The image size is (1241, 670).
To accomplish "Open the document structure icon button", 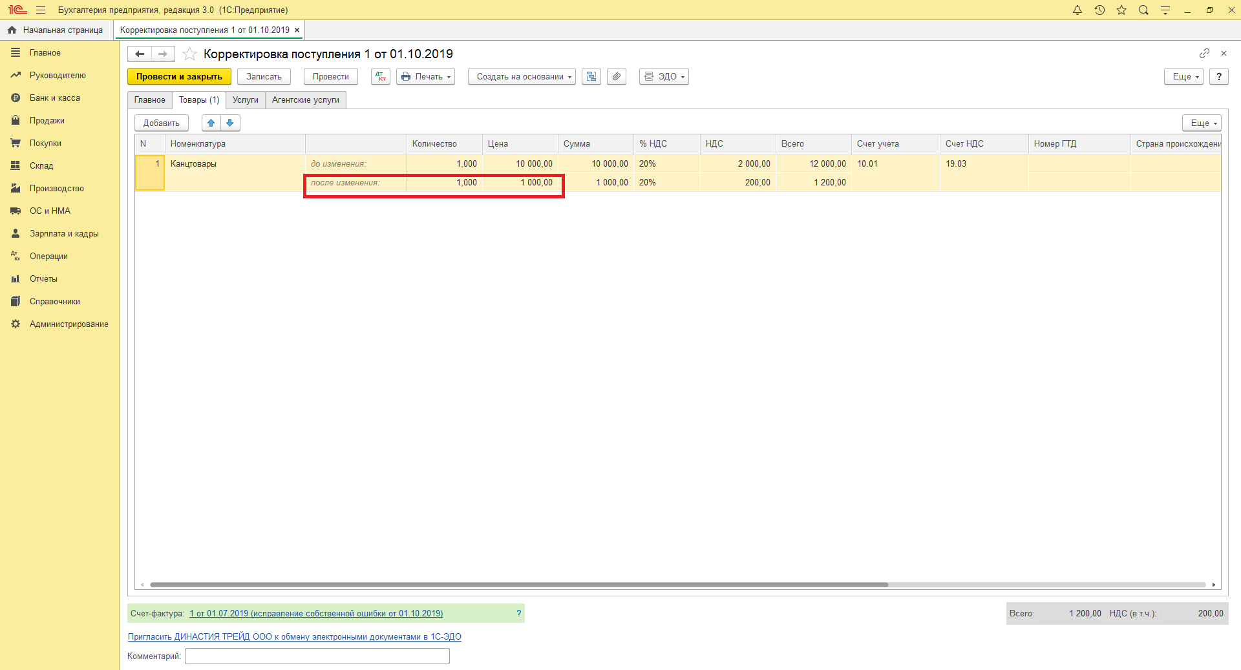I will point(591,76).
